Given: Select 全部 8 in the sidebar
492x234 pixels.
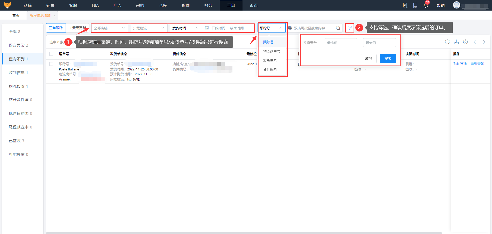Looking at the screenshot, I should pyautogui.click(x=23, y=32).
